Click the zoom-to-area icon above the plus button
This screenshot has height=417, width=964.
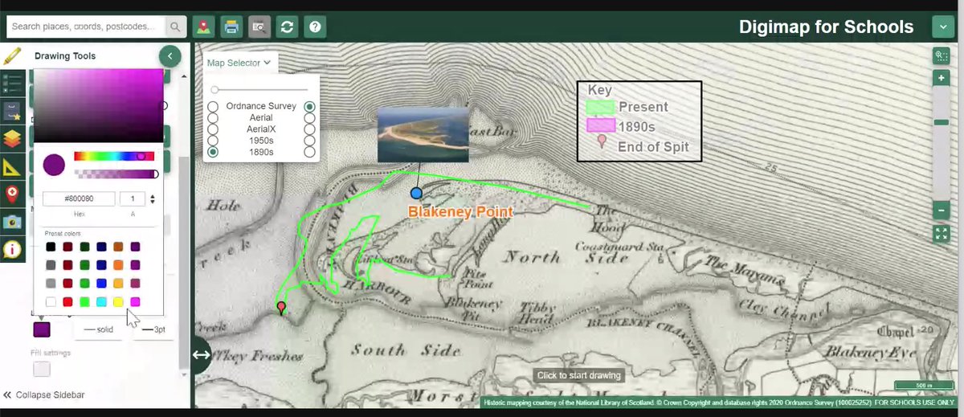pyautogui.click(x=941, y=55)
